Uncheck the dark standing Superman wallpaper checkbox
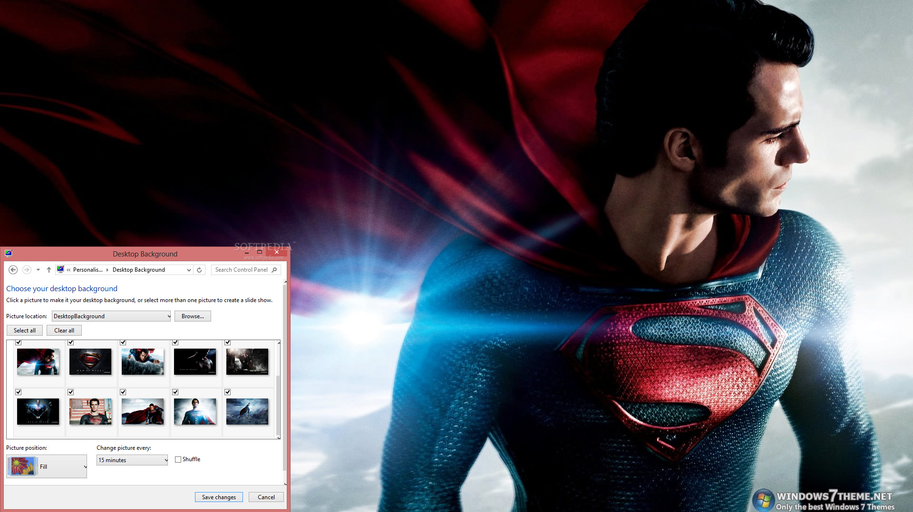This screenshot has height=512, width=913. click(19, 392)
